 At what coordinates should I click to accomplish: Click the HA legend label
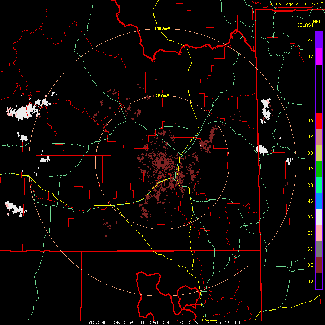310,121
